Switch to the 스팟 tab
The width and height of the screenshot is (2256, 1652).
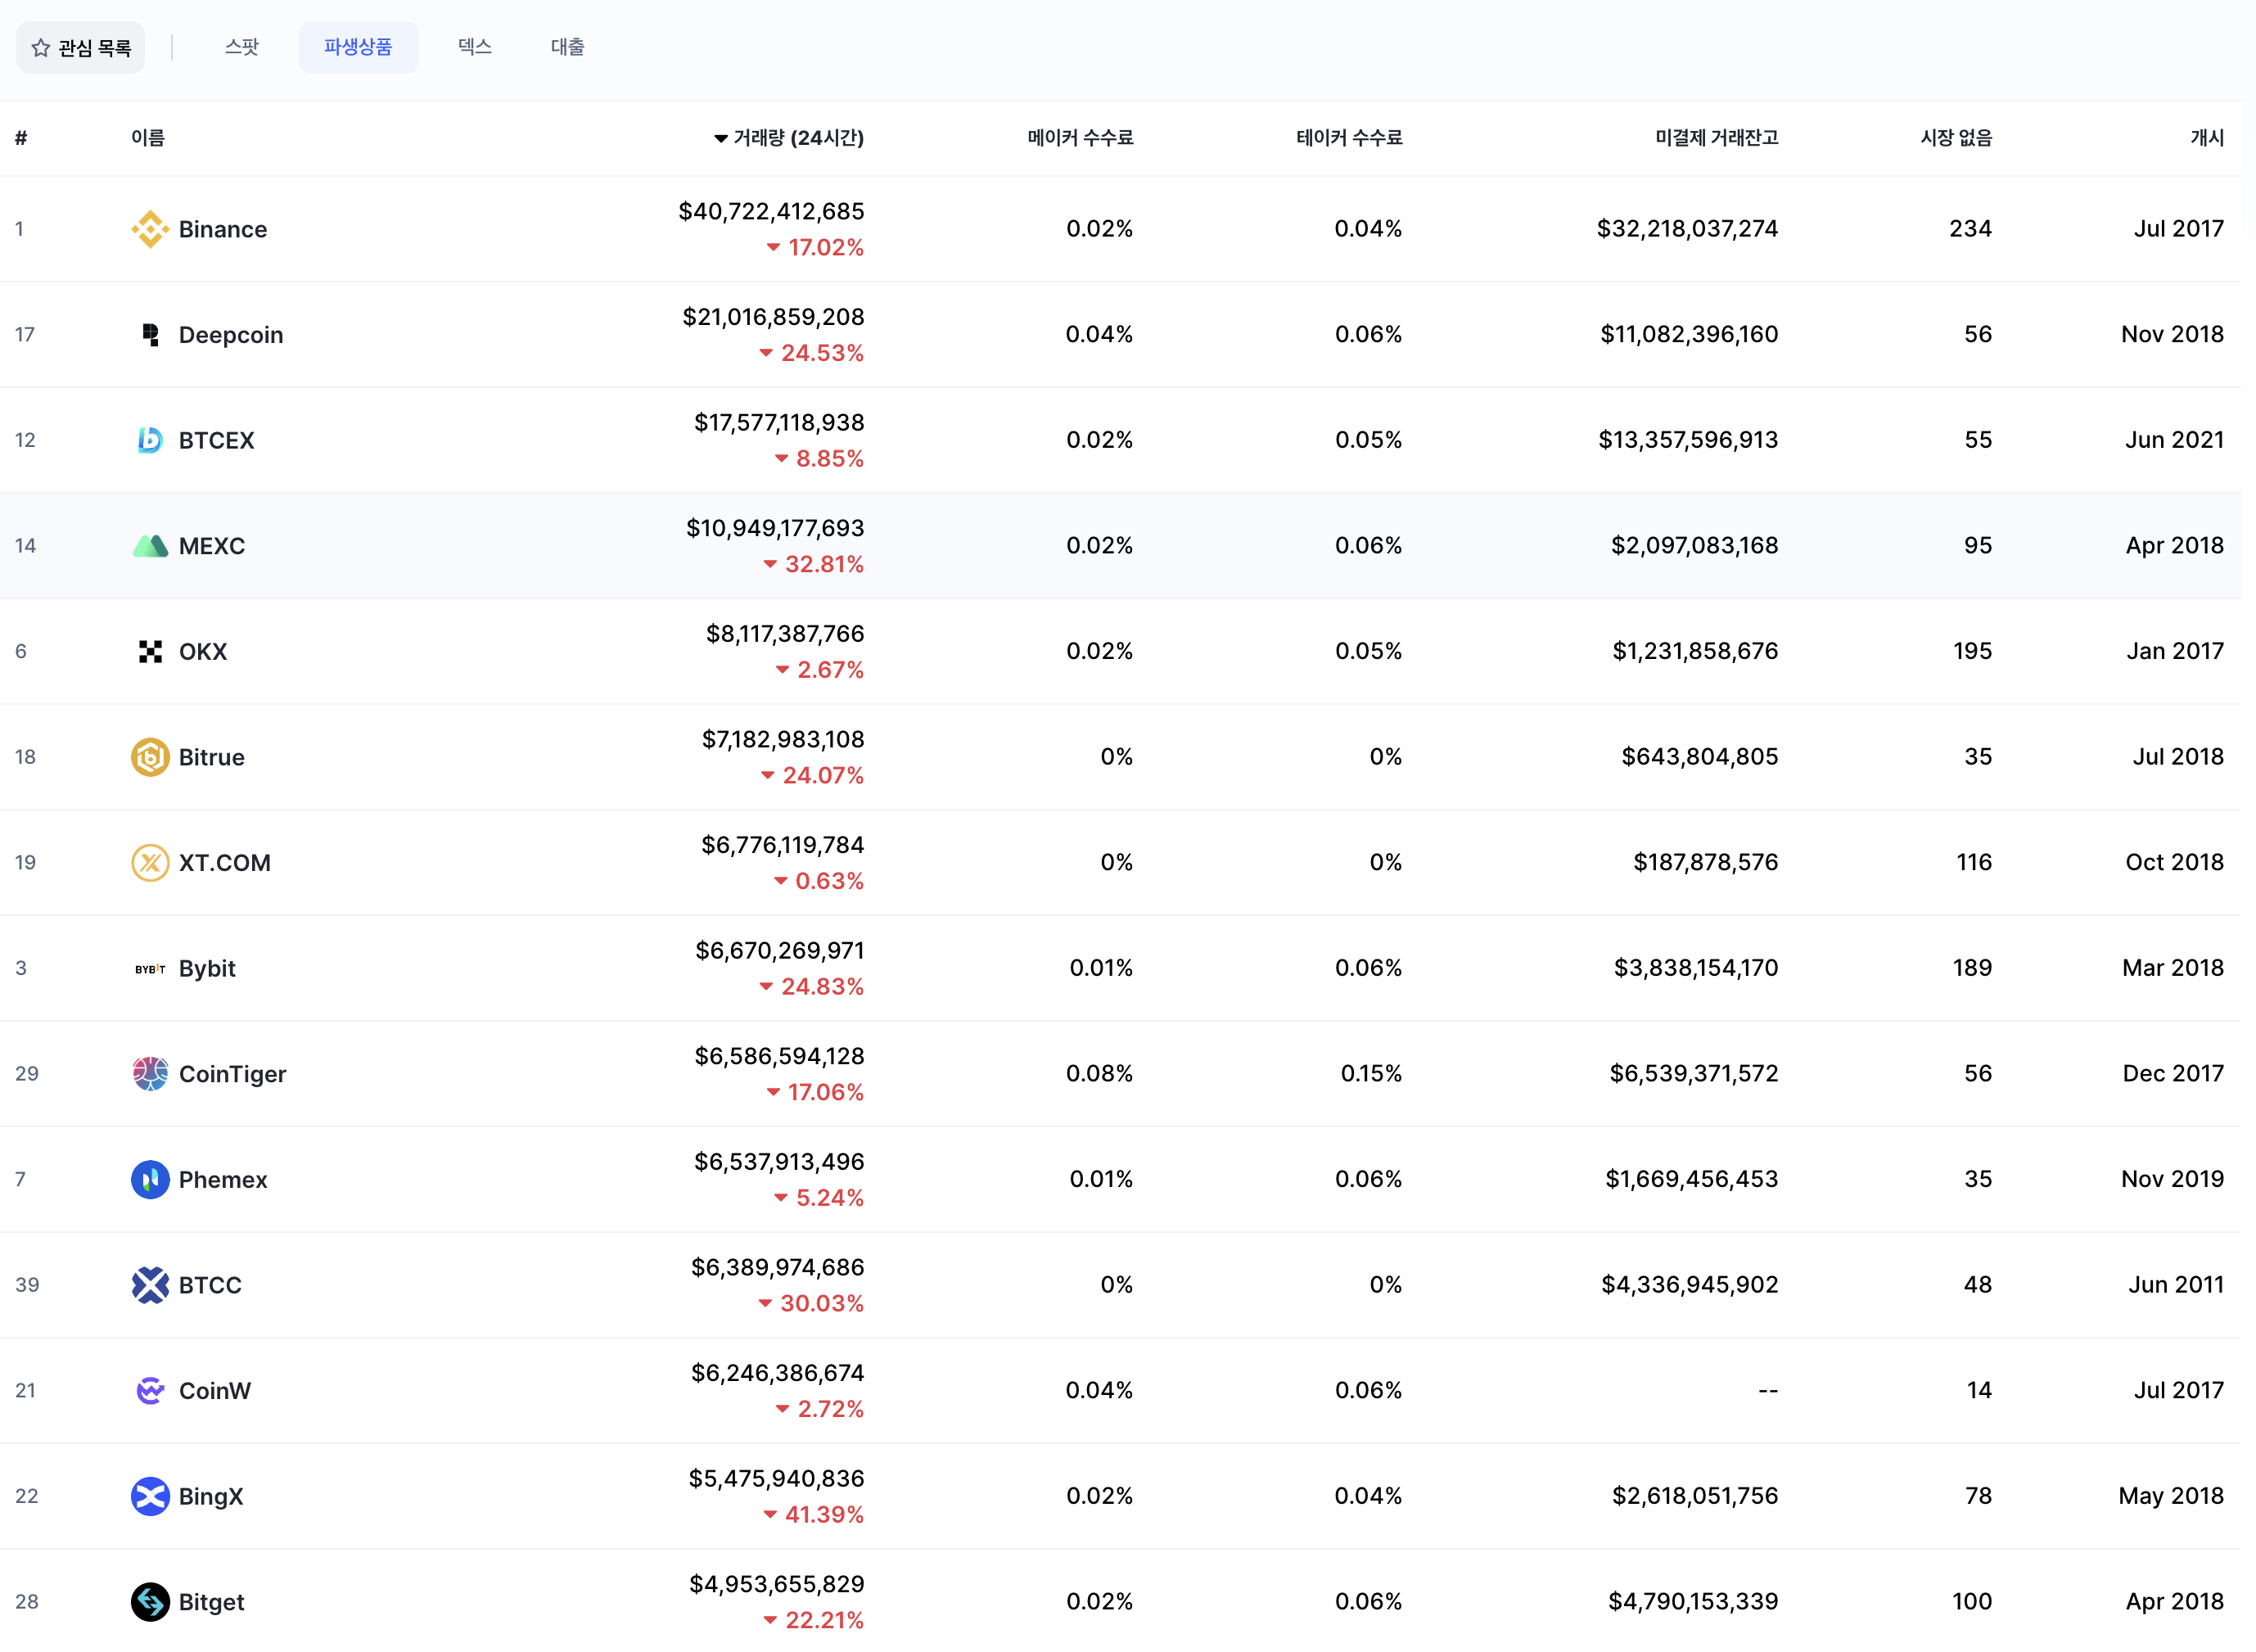(x=241, y=47)
